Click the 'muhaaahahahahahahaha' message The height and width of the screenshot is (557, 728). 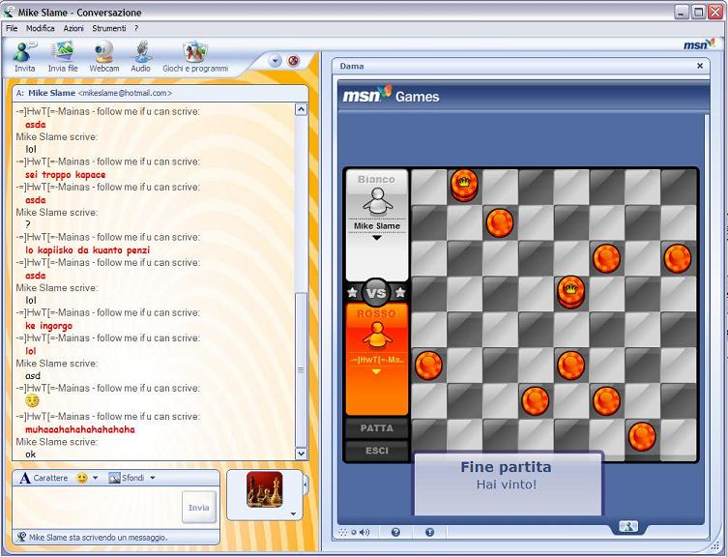coord(80,429)
